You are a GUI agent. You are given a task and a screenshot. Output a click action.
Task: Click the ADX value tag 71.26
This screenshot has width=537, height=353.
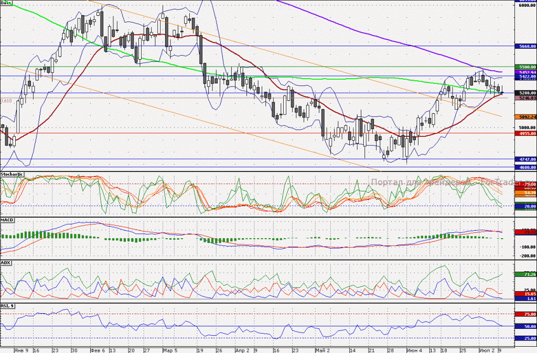[x=525, y=274]
